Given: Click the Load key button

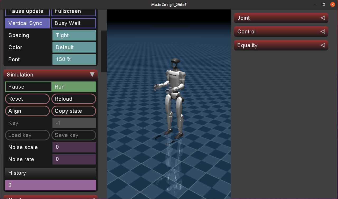Looking at the screenshot, I should click(27, 135).
